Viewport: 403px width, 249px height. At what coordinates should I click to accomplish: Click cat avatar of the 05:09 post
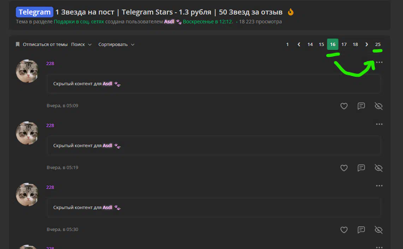(x=27, y=71)
